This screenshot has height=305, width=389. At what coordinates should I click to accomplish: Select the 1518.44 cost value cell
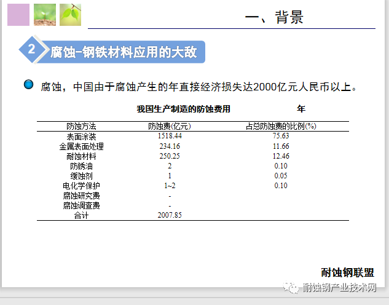click(x=170, y=136)
